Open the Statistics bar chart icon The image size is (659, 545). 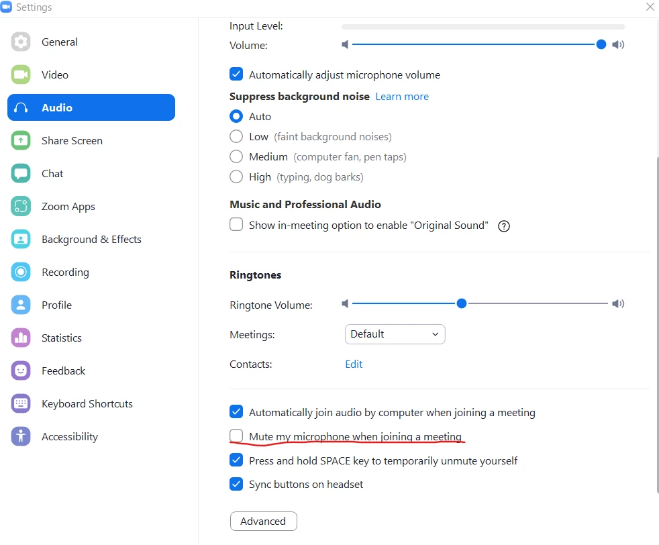[x=21, y=338]
